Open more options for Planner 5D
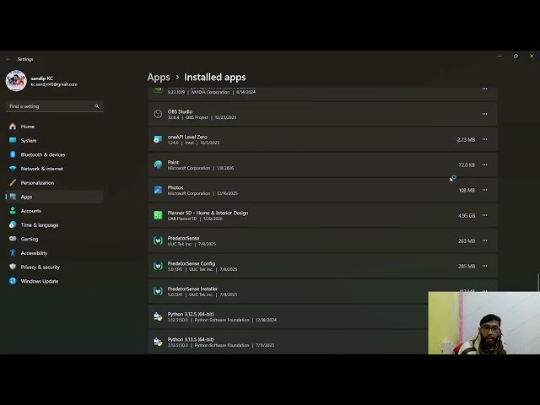Image resolution: width=540 pixels, height=405 pixels. pos(484,215)
